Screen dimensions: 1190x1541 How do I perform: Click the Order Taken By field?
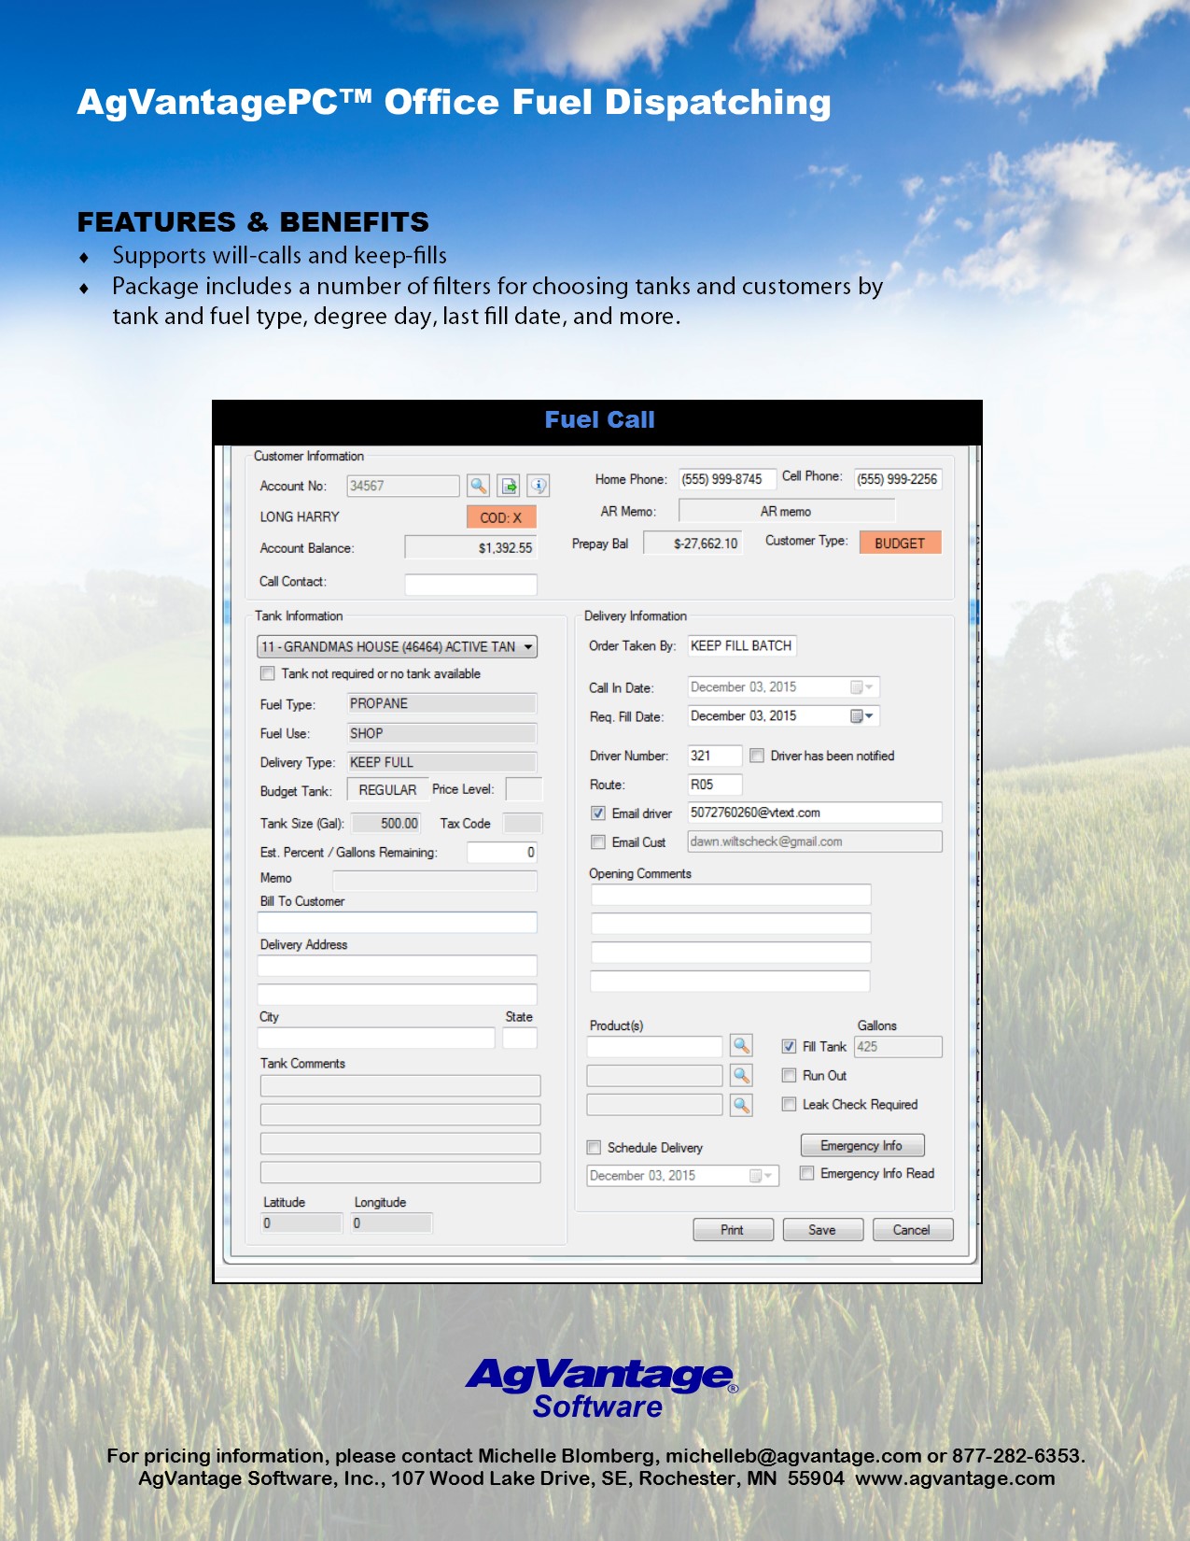coord(742,645)
